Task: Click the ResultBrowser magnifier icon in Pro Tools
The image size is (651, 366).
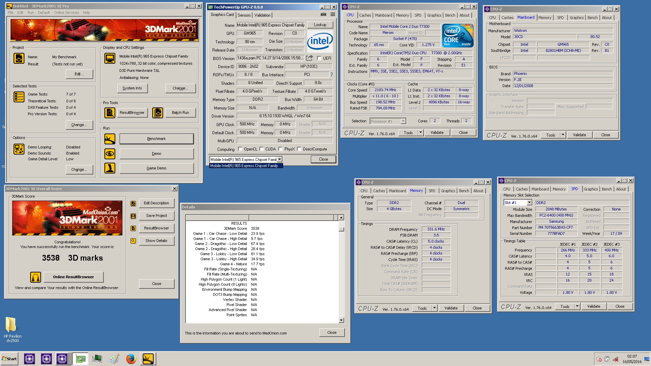Action: tap(110, 113)
